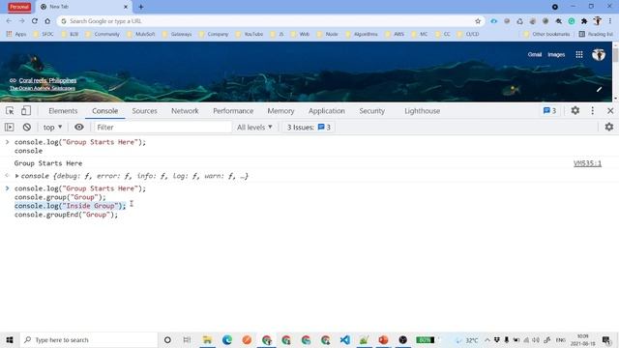Click The Ocean Agency credit link
The width and height of the screenshot is (619, 348).
(x=43, y=88)
